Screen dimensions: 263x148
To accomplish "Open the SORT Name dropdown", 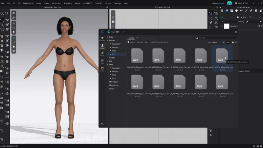I will pos(216,42).
